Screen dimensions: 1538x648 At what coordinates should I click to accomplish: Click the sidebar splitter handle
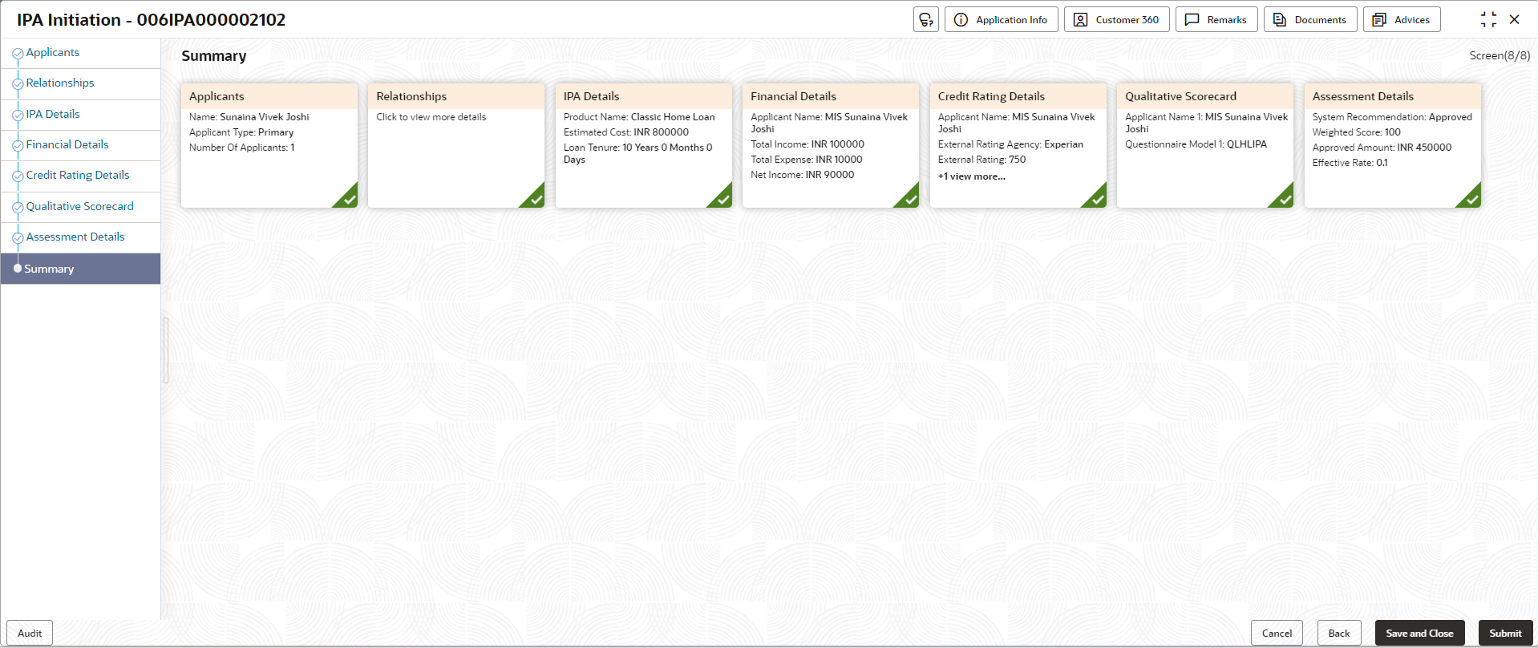click(166, 350)
